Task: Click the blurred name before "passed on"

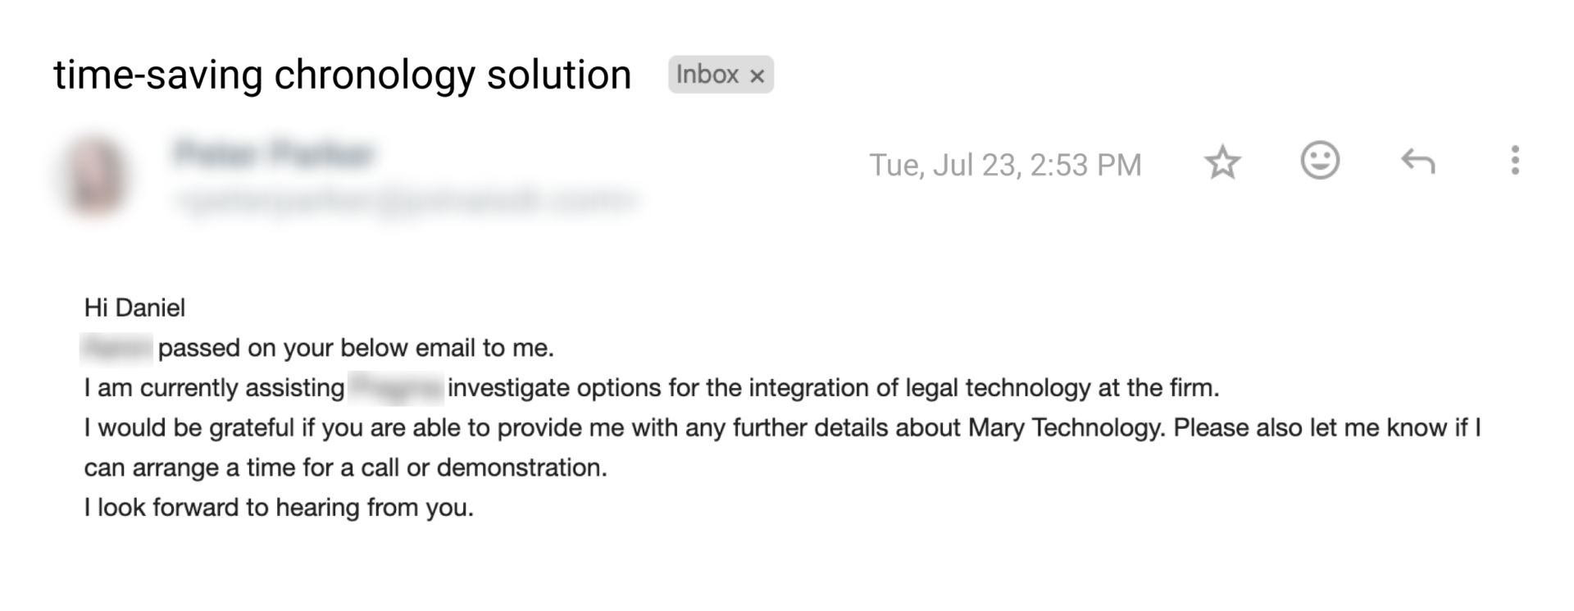Action: [116, 348]
